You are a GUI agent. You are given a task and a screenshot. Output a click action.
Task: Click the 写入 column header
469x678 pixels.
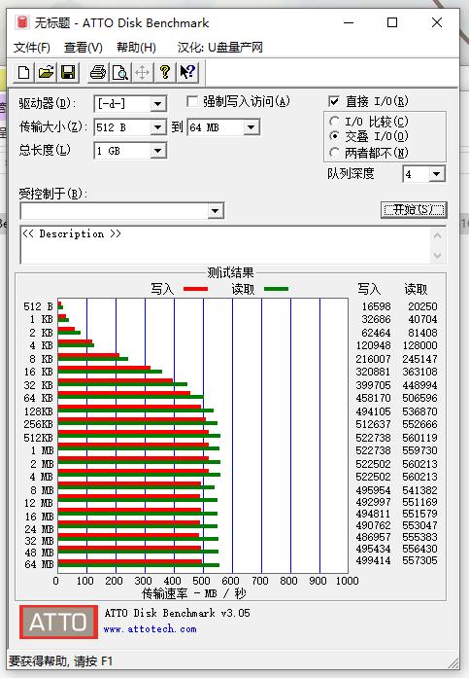[369, 289]
